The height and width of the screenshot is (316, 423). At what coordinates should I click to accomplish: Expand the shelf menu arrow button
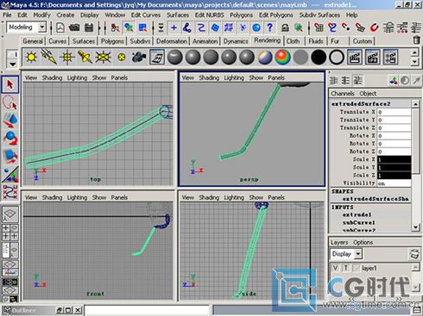[x=12, y=65]
